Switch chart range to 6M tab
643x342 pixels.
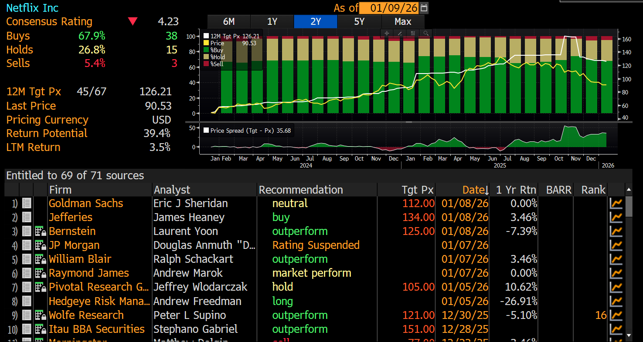click(x=228, y=22)
